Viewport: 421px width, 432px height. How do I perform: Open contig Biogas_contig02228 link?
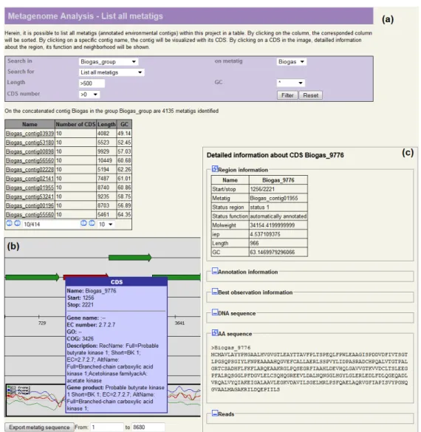30,169
